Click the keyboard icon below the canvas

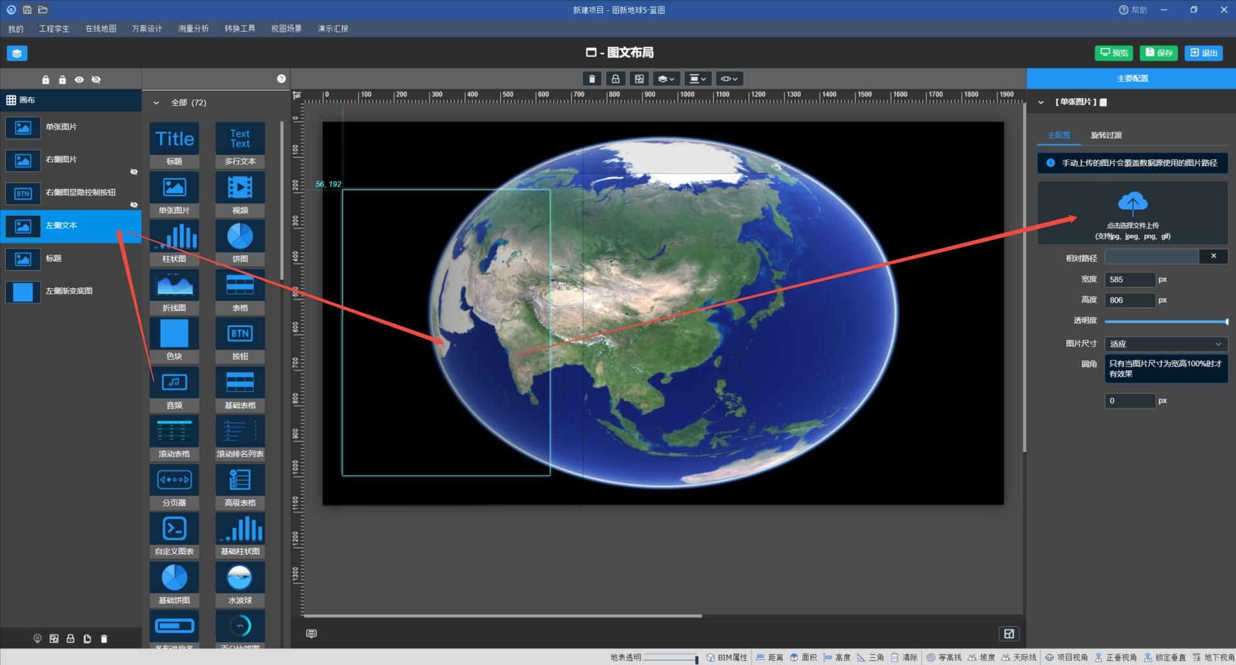(x=312, y=633)
